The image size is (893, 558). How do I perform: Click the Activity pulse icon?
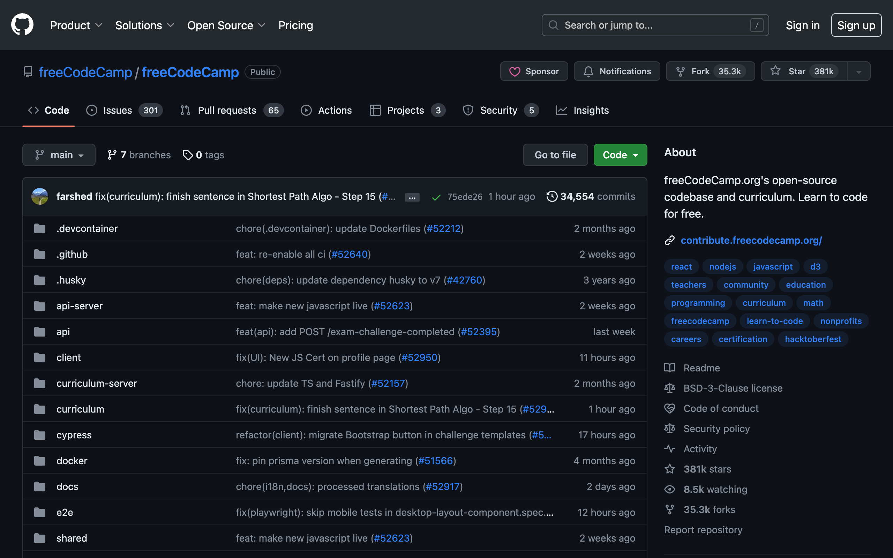[670, 449]
